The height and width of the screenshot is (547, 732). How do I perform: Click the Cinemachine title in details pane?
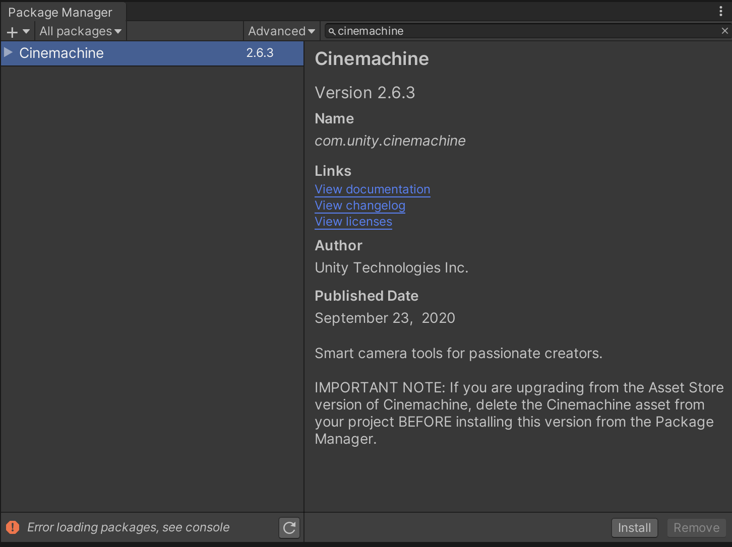pyautogui.click(x=372, y=59)
